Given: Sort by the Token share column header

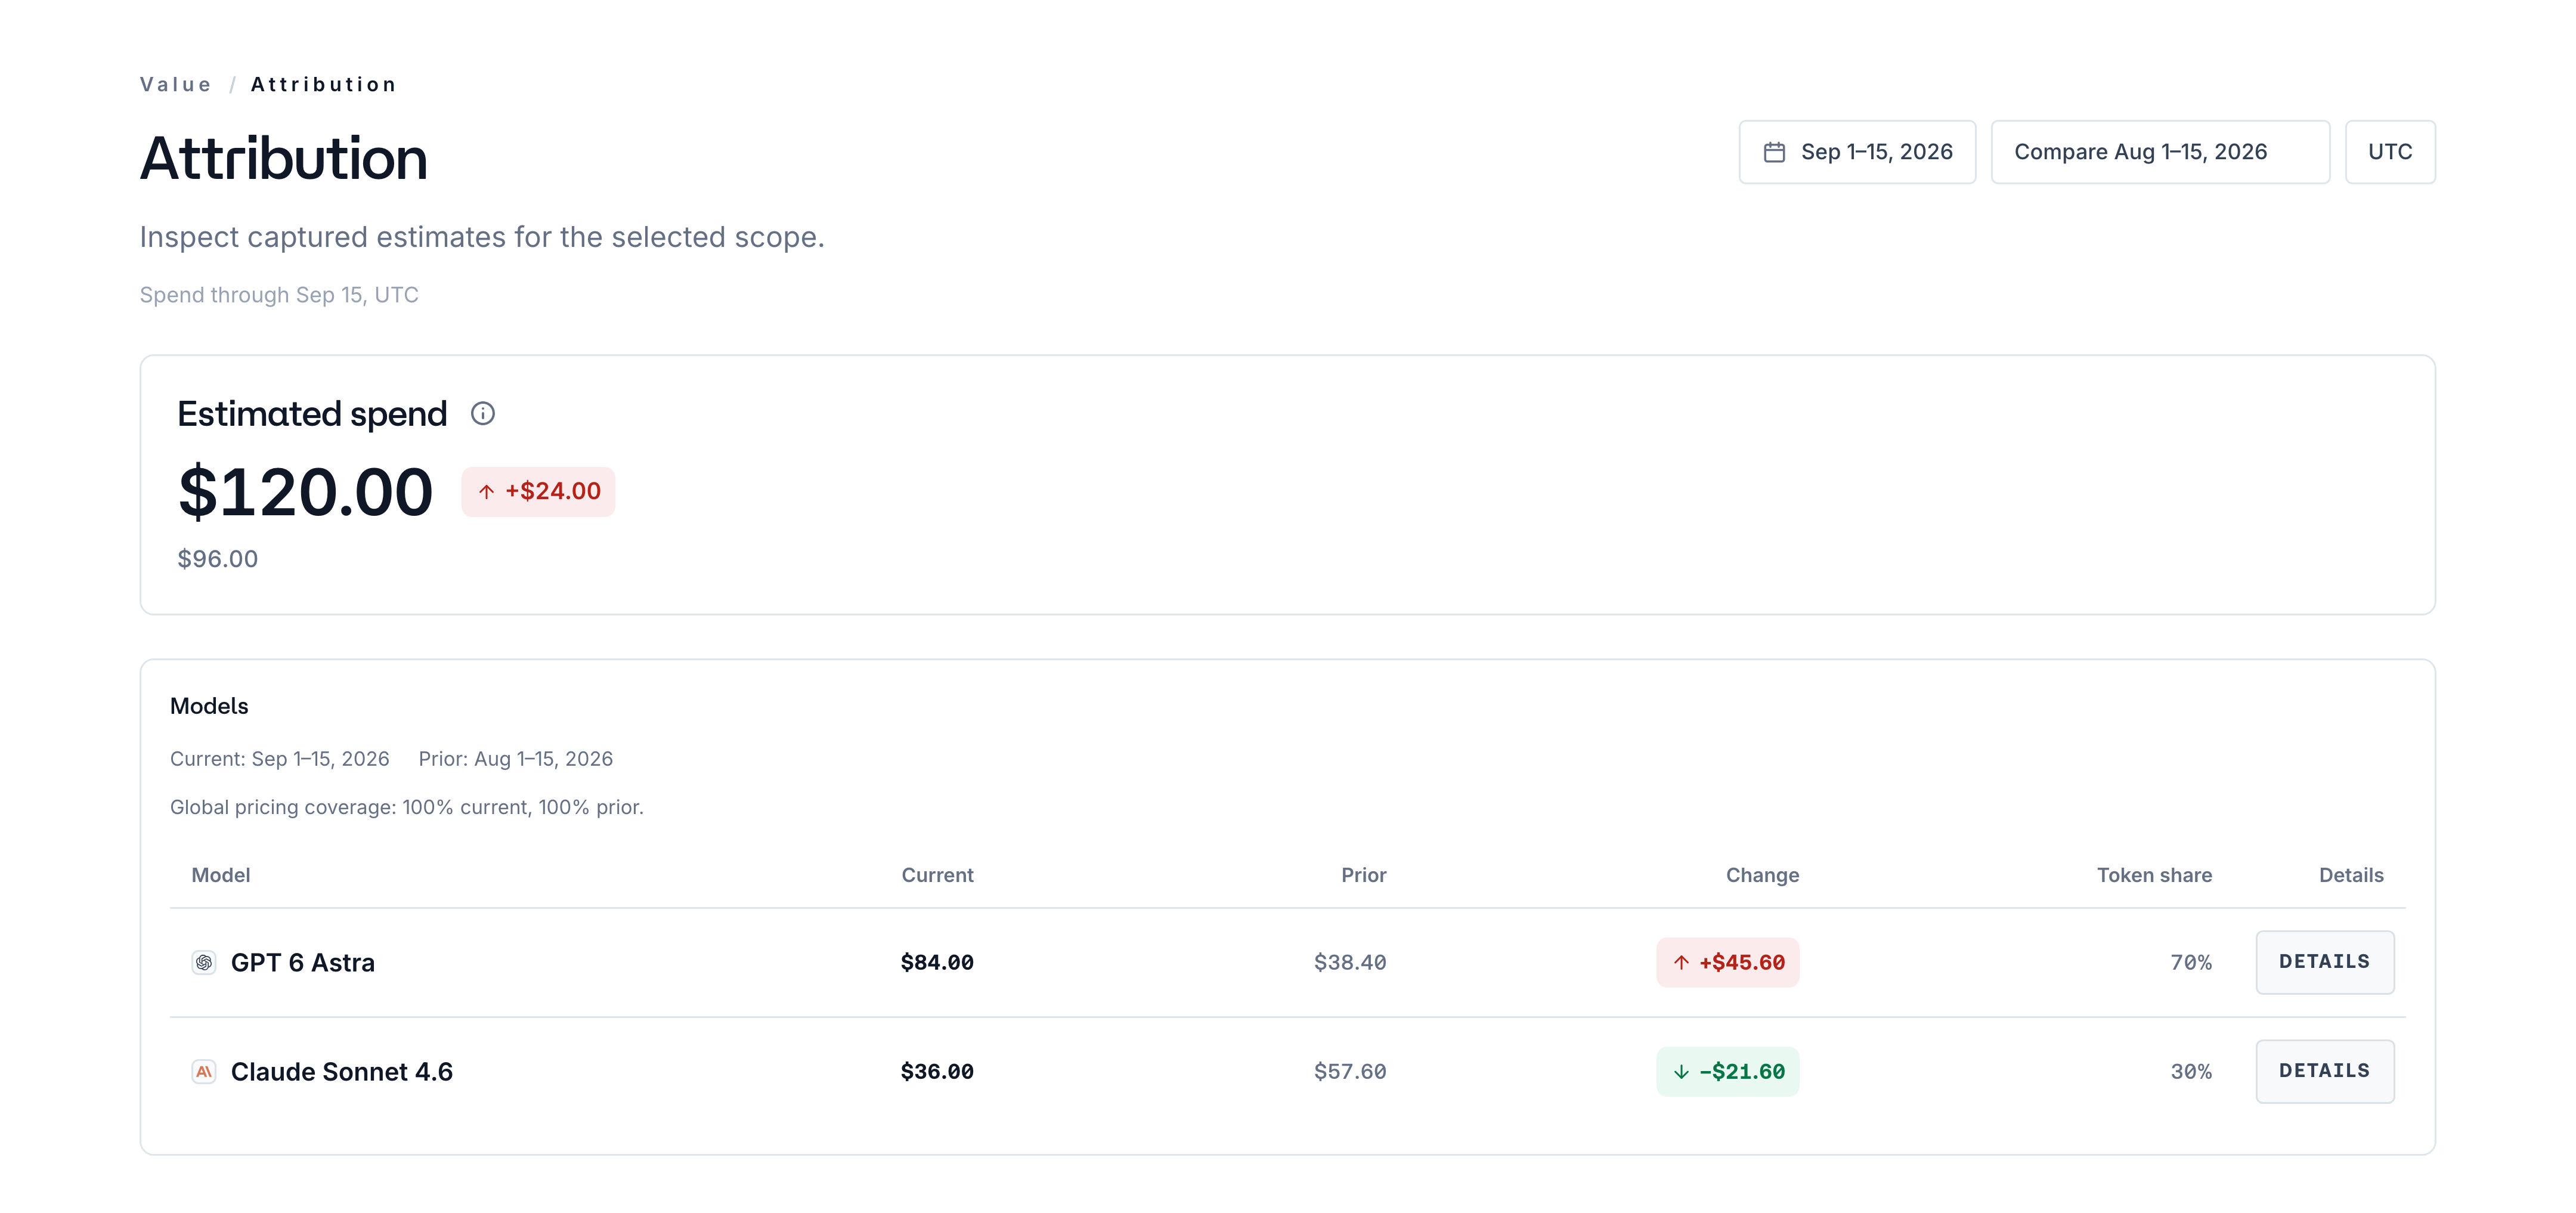Looking at the screenshot, I should click(2154, 875).
